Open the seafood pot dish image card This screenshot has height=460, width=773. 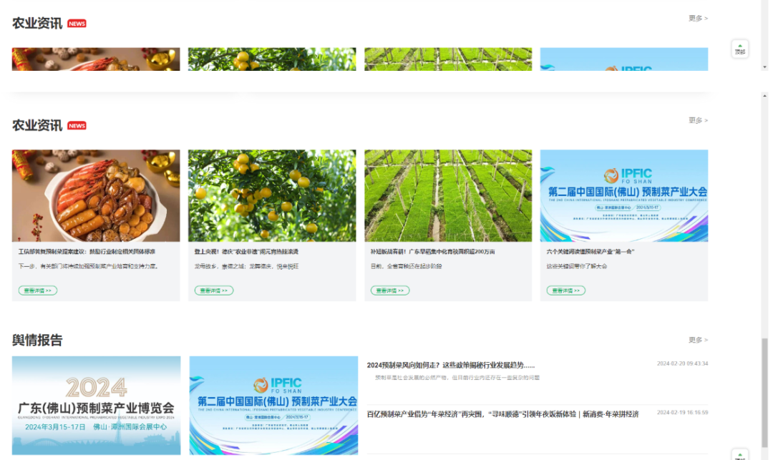pyautogui.click(x=96, y=195)
